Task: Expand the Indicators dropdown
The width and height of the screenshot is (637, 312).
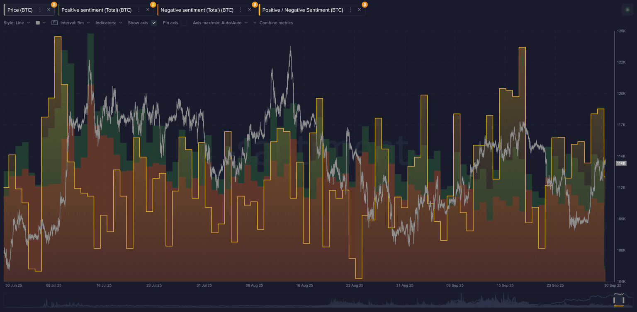Action: point(109,23)
